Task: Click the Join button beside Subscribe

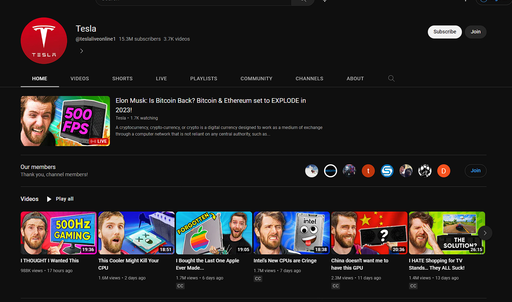Action: pyautogui.click(x=476, y=32)
